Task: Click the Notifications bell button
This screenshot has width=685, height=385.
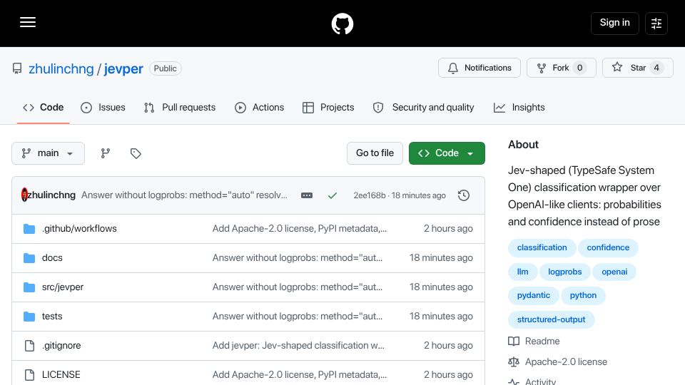Action: (479, 68)
